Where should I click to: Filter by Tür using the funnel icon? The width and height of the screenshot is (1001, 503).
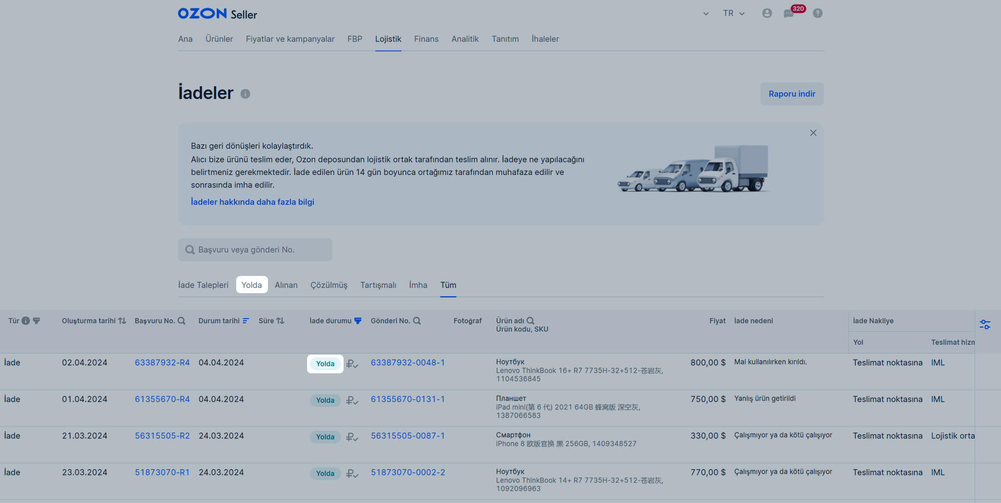tap(36, 321)
